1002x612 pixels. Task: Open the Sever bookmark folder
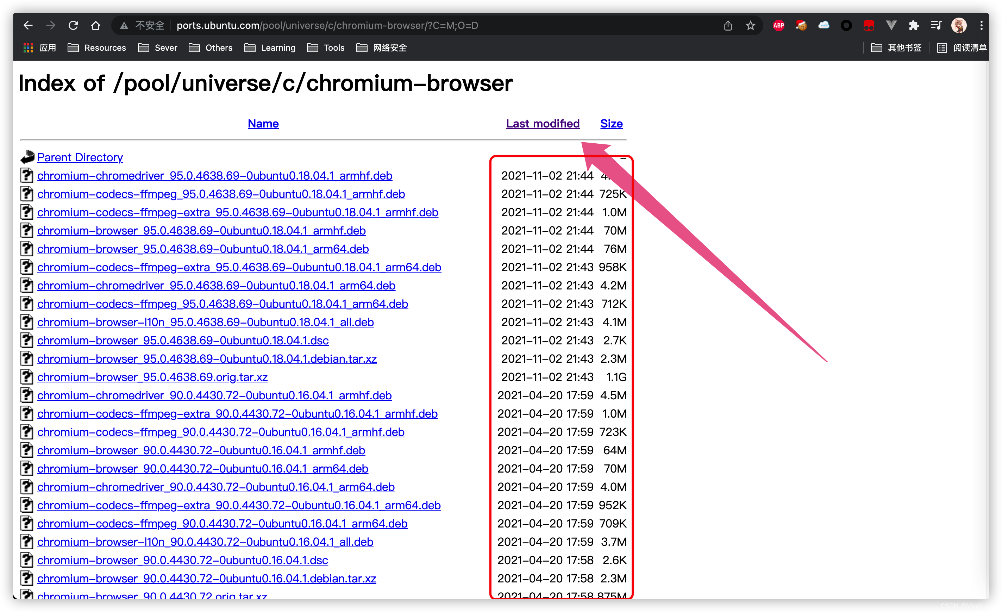(x=157, y=48)
